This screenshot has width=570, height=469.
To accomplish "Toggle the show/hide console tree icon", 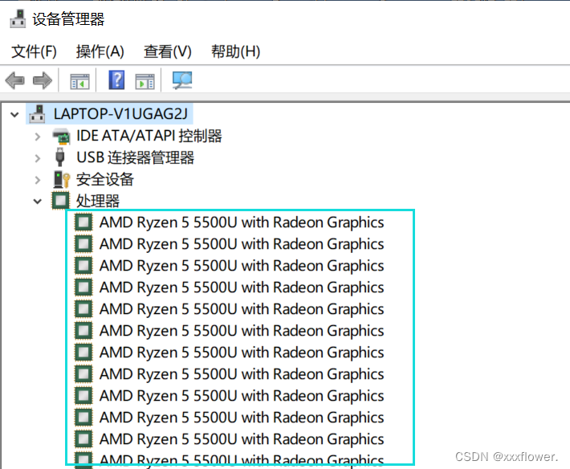I will tap(79, 81).
